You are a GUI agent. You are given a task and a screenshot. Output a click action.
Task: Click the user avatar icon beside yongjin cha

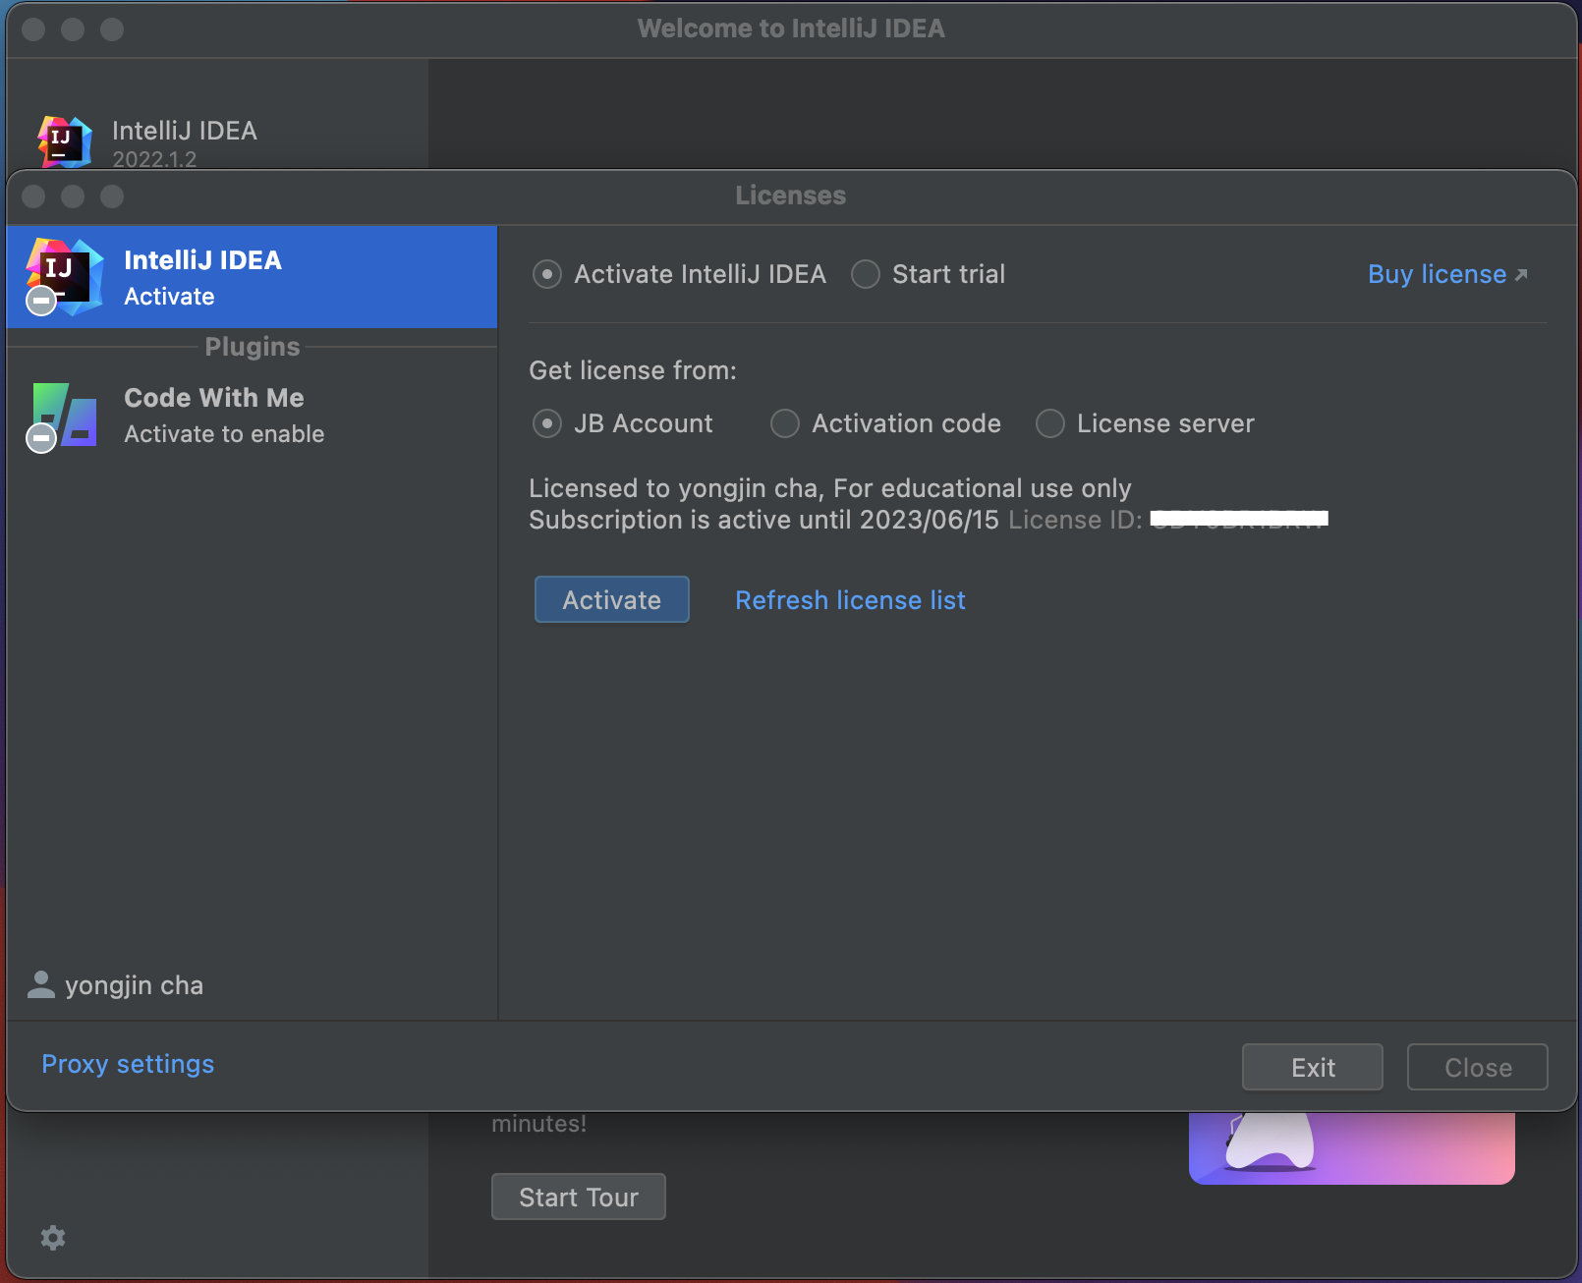click(x=41, y=984)
